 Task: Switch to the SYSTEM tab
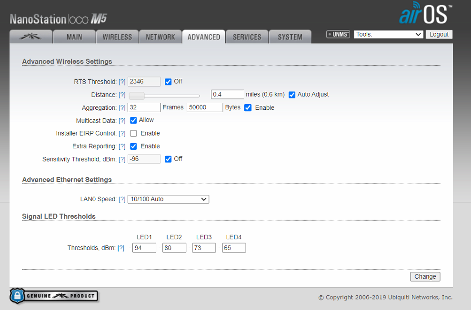pos(290,37)
